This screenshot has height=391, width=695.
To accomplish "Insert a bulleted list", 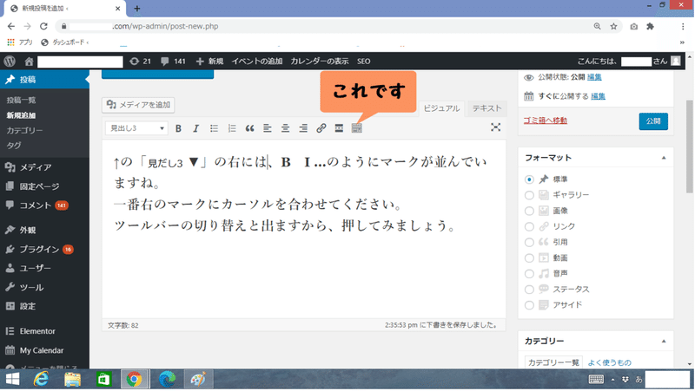I will click(x=214, y=128).
